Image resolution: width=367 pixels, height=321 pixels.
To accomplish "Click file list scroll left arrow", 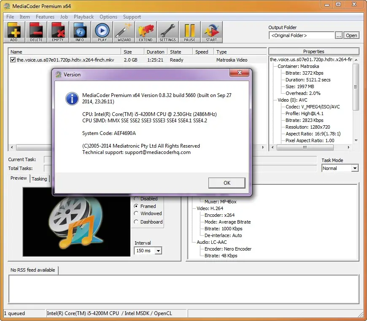I will pyautogui.click(x=12, y=147).
